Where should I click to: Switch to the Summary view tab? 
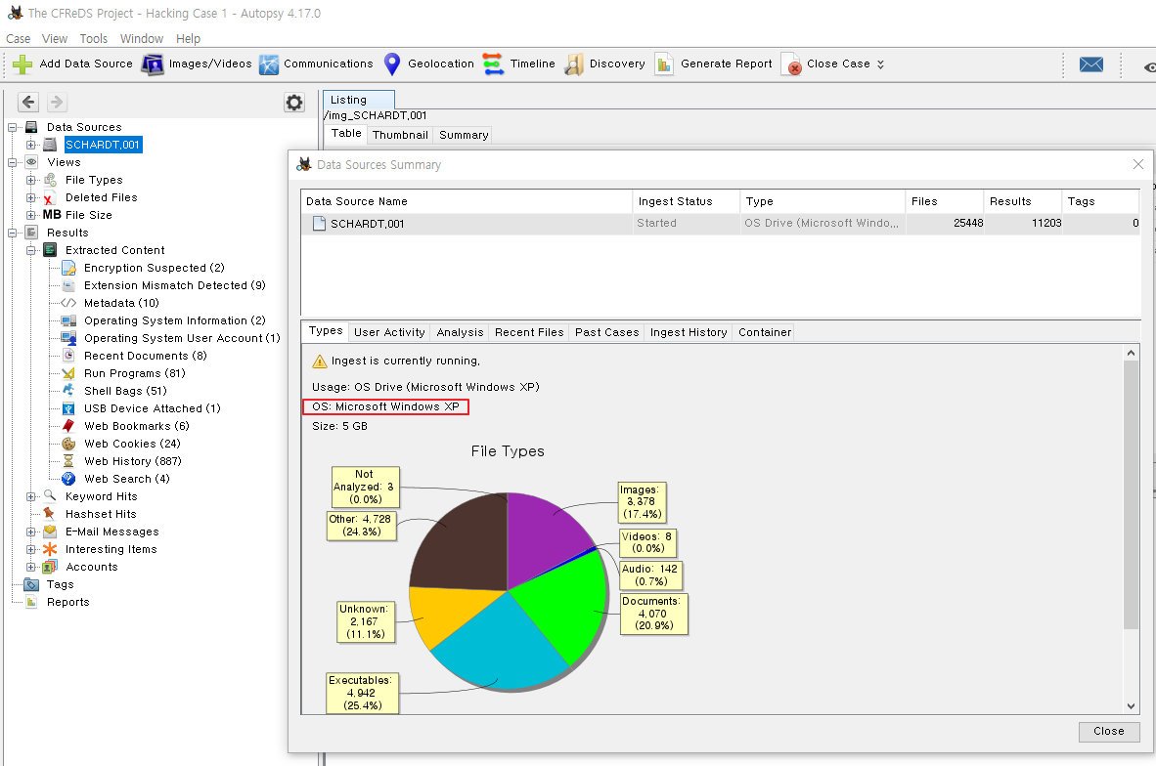(x=464, y=135)
